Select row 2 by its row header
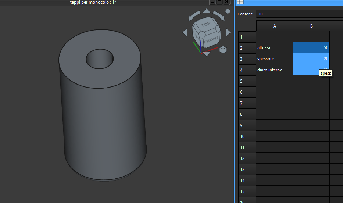 click(x=247, y=48)
